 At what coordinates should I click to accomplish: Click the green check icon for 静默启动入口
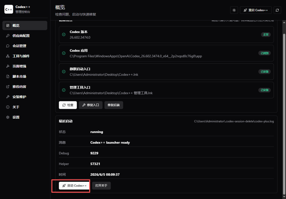click(x=64, y=72)
